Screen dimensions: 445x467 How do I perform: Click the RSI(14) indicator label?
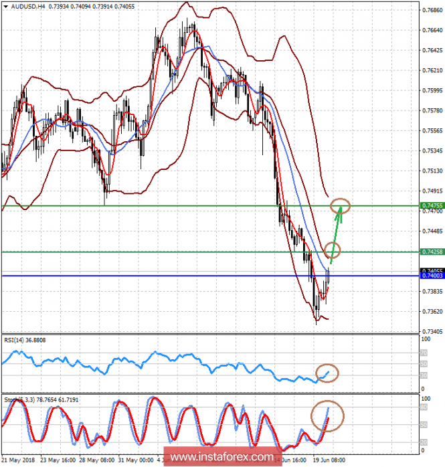coord(16,340)
